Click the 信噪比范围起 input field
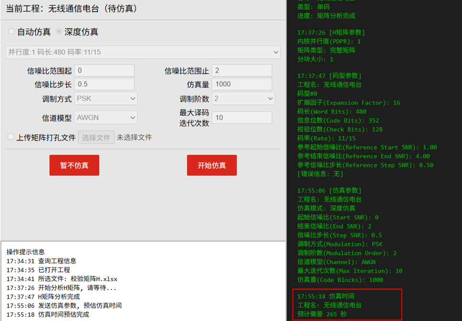Viewport: 462px width, 321px height. tap(104, 71)
